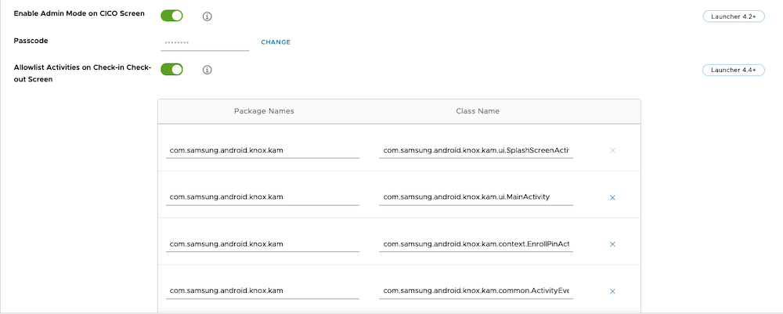
Task: Select the context.EnrollPinActivity class name field
Action: [x=476, y=244]
